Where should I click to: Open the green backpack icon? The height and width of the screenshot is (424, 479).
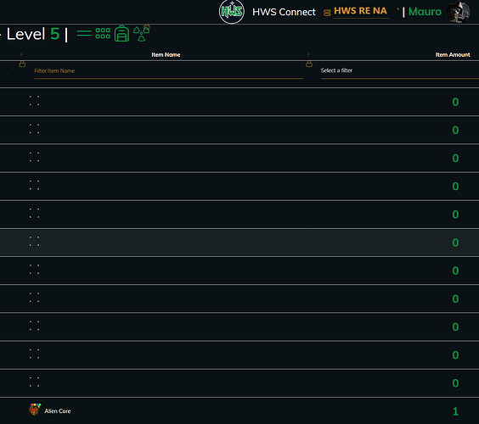121,33
